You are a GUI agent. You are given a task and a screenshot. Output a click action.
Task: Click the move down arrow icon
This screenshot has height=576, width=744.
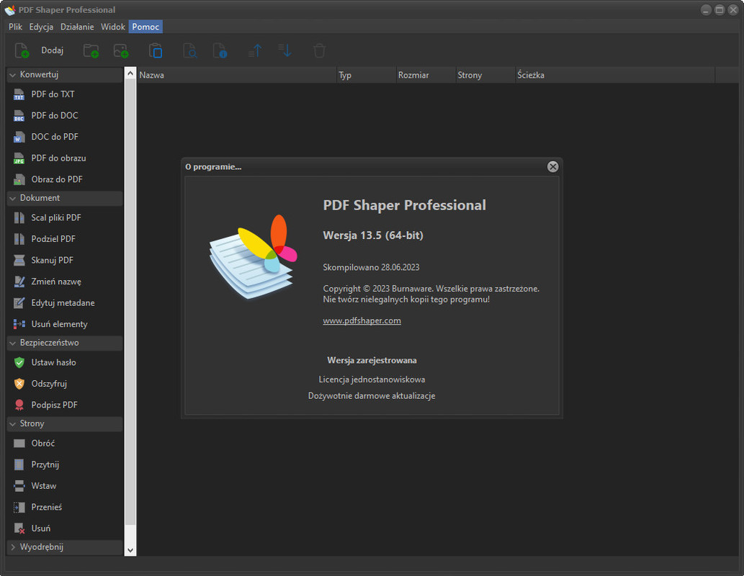pos(285,50)
